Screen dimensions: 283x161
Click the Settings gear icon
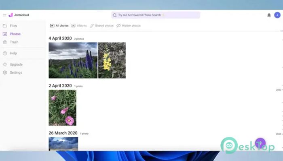pos(5,72)
